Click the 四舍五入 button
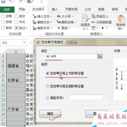This screenshot has width=127, height=127. pos(100,16)
